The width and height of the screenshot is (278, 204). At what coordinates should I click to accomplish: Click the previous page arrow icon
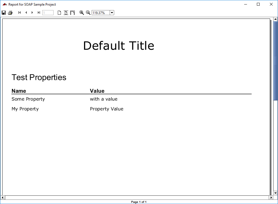point(26,12)
